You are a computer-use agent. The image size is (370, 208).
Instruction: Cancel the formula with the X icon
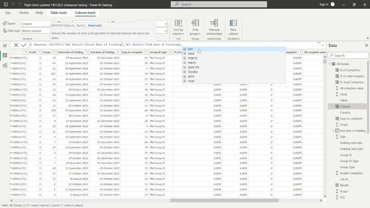[x=16, y=45]
